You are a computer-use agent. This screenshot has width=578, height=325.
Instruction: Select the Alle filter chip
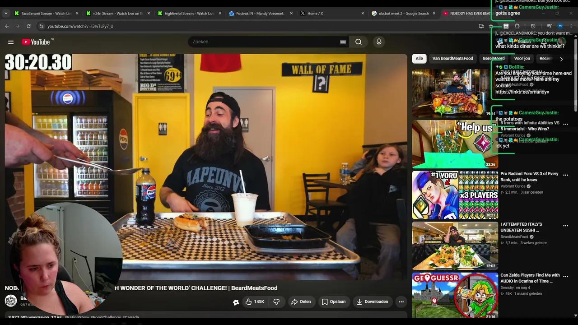[x=420, y=59]
